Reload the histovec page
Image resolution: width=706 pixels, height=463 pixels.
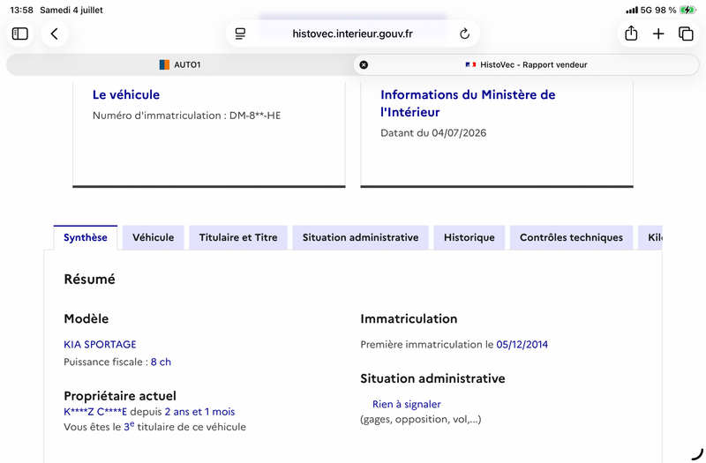464,34
